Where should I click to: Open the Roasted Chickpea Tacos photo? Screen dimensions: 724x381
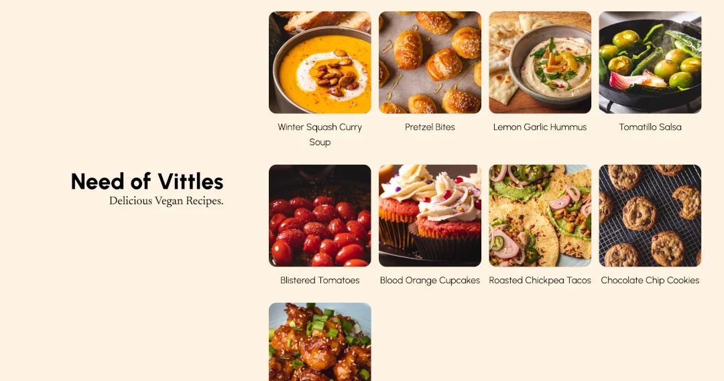tap(540, 216)
